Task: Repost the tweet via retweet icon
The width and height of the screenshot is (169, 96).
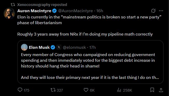Action: point(53,90)
